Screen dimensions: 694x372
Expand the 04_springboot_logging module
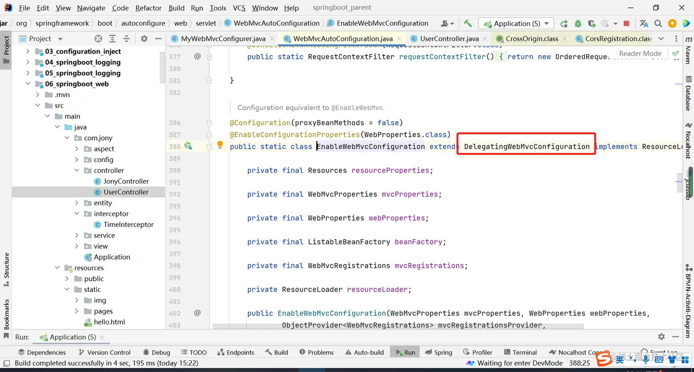click(28, 62)
